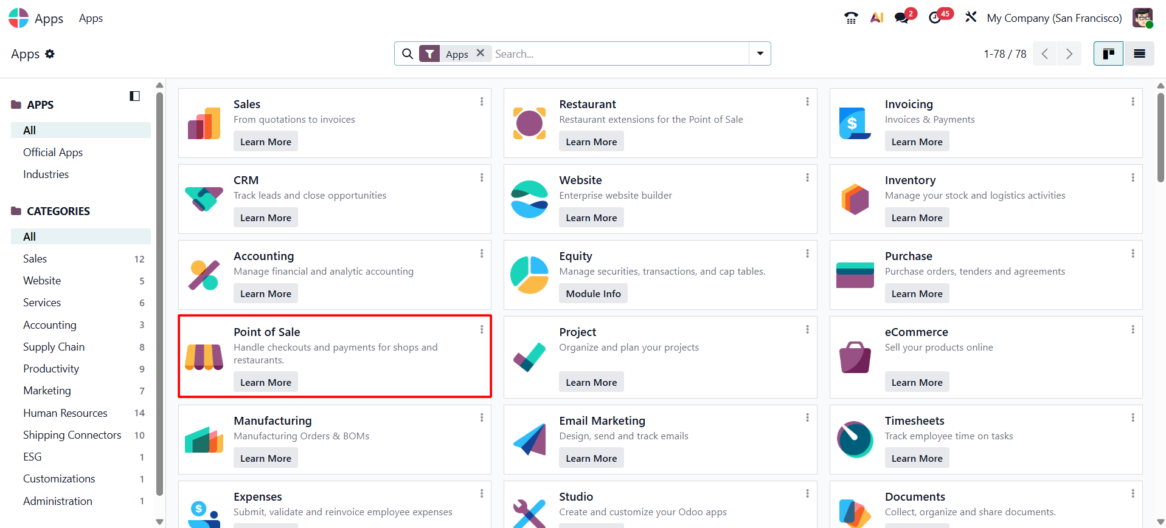The width and height of the screenshot is (1166, 528).
Task: Open the Point of Sale kebab menu
Action: [482, 329]
